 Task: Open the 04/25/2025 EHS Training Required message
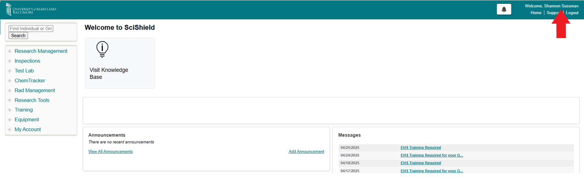(x=420, y=148)
